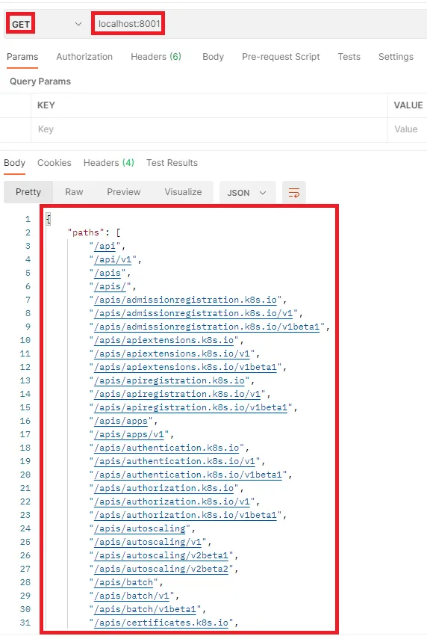The image size is (427, 639).
Task: Follow the /apis/batch/v1 link
Action: point(131,596)
